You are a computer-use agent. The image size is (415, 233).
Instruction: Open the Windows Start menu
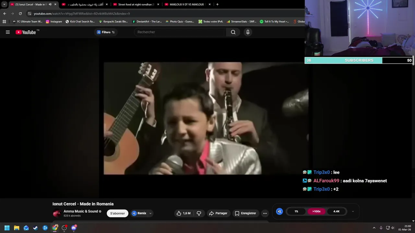click(7, 228)
